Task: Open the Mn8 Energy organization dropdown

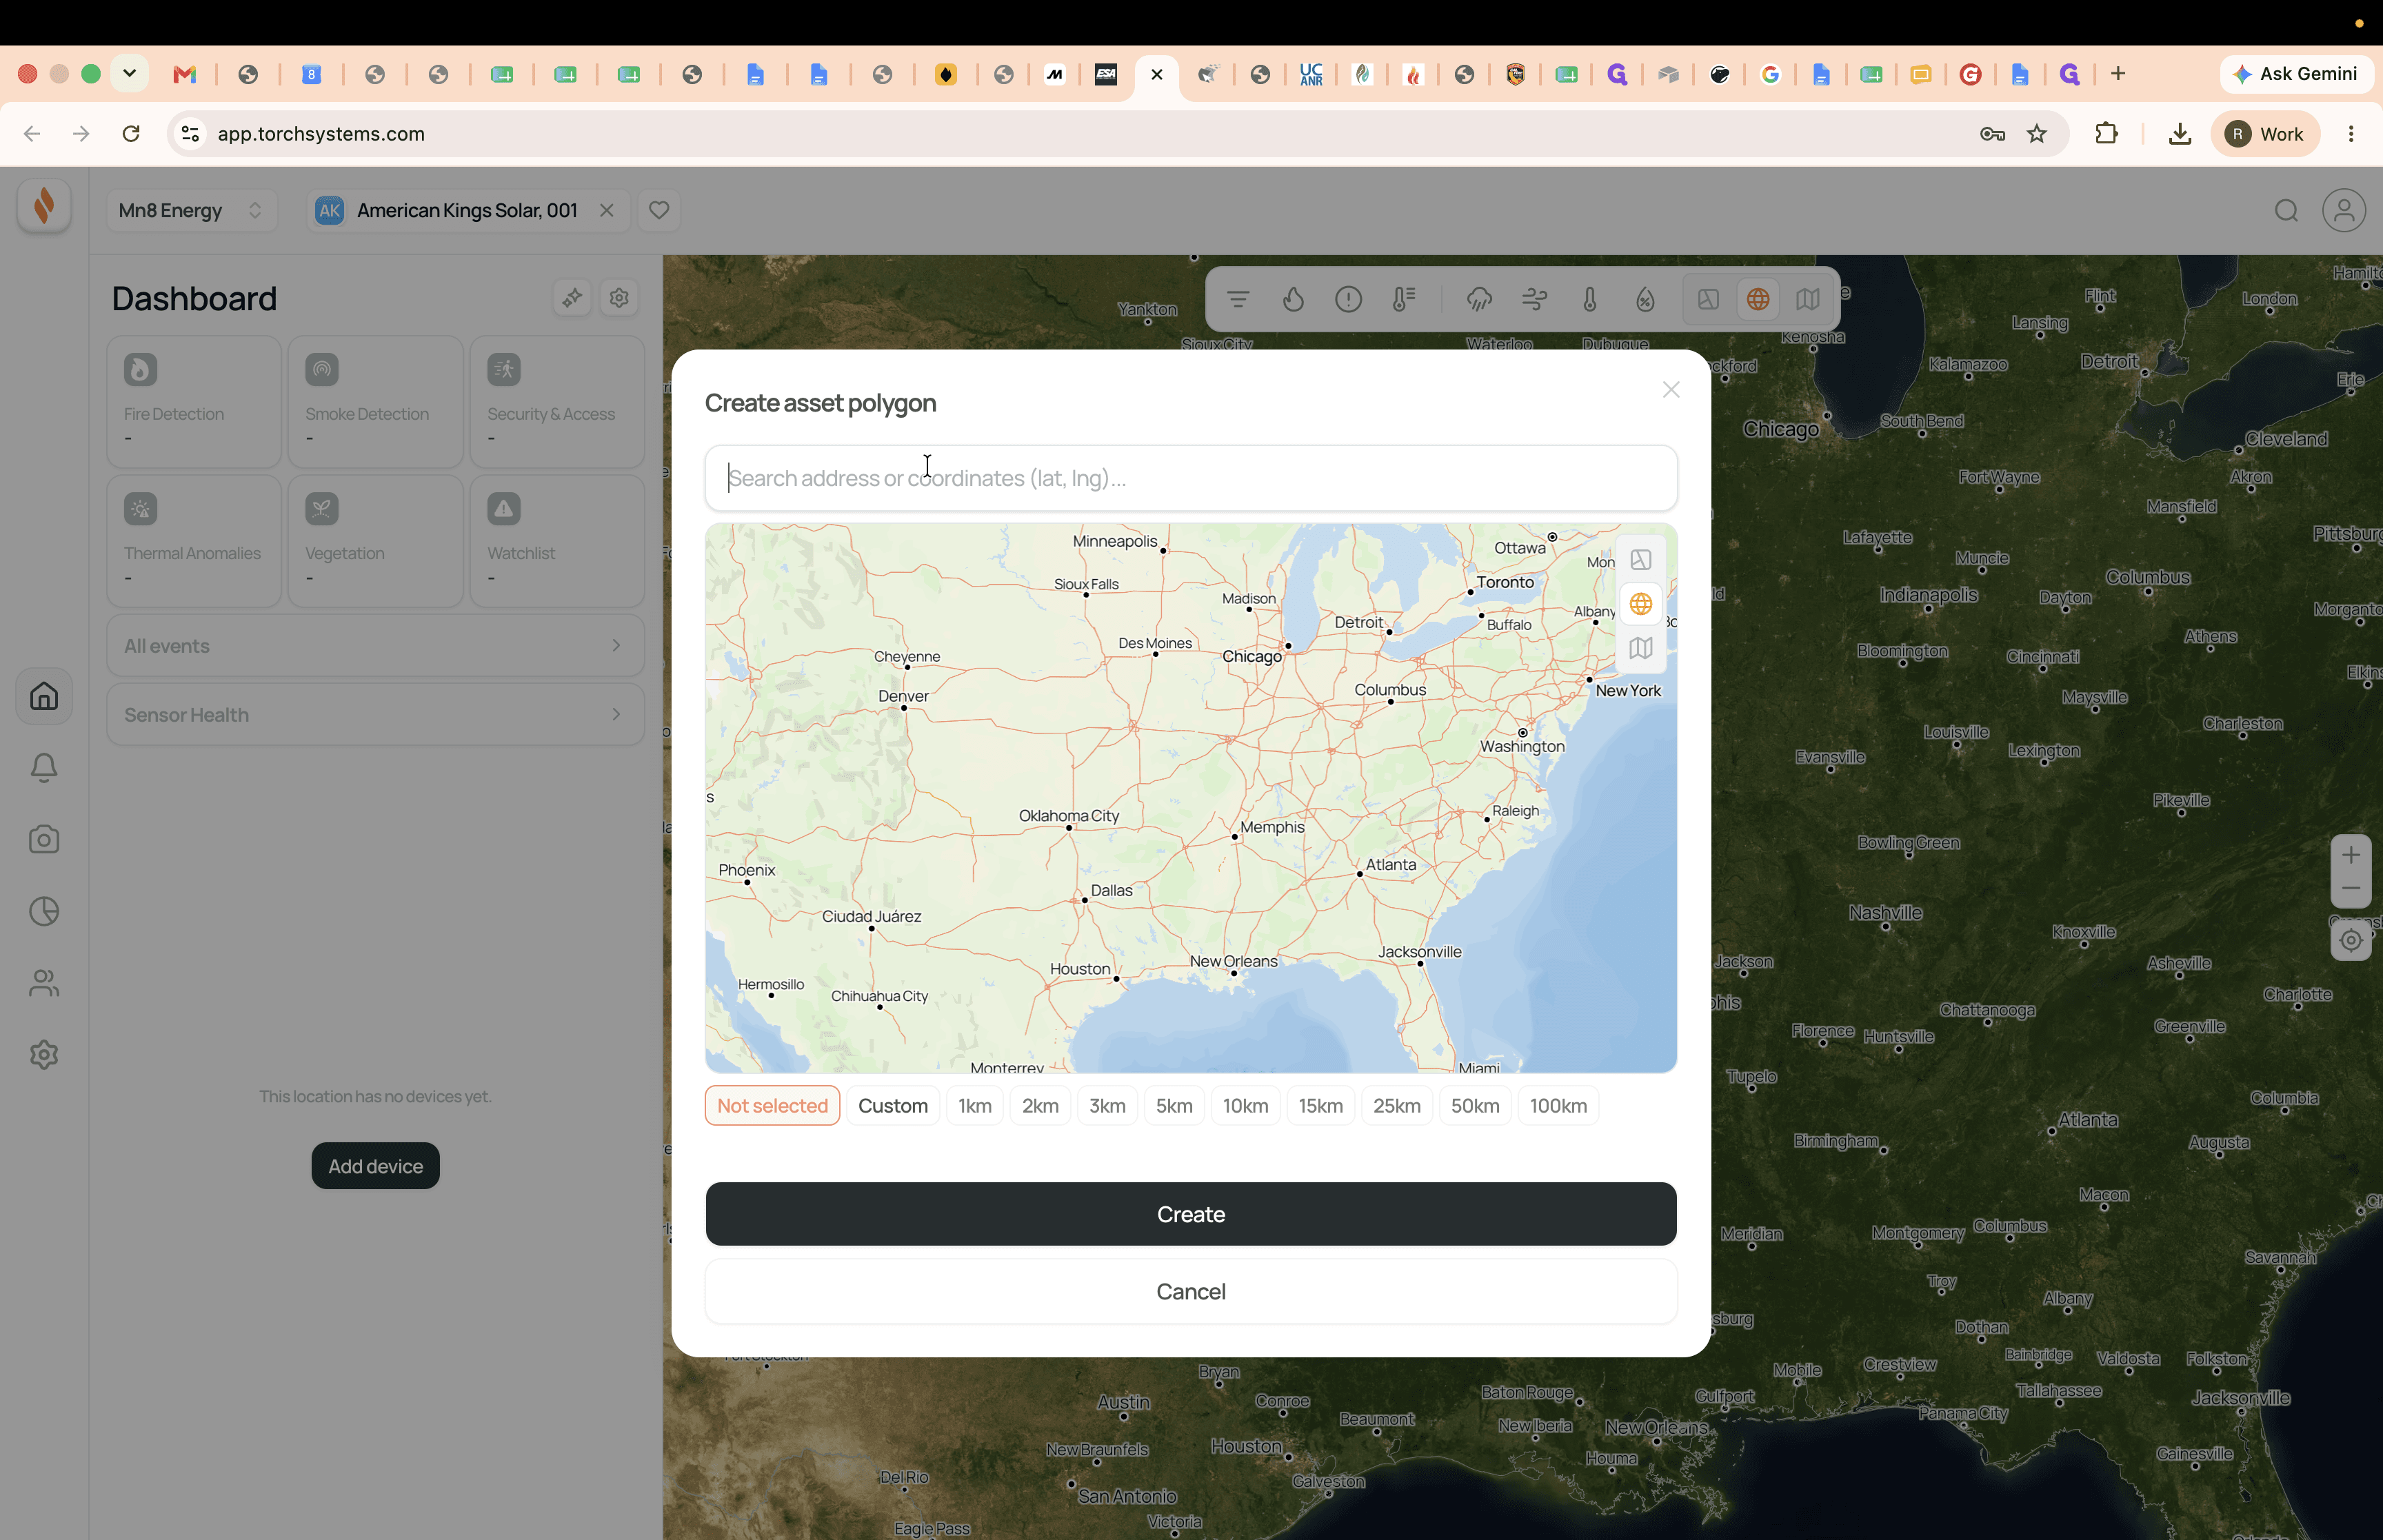Action: pyautogui.click(x=191, y=210)
